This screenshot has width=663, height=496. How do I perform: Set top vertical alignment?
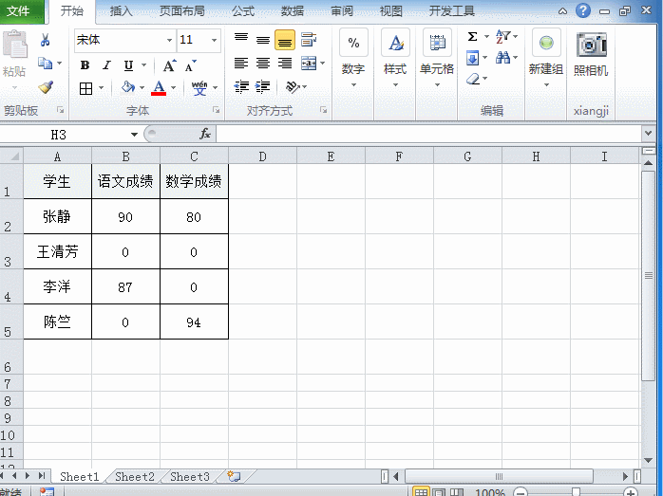click(x=241, y=40)
